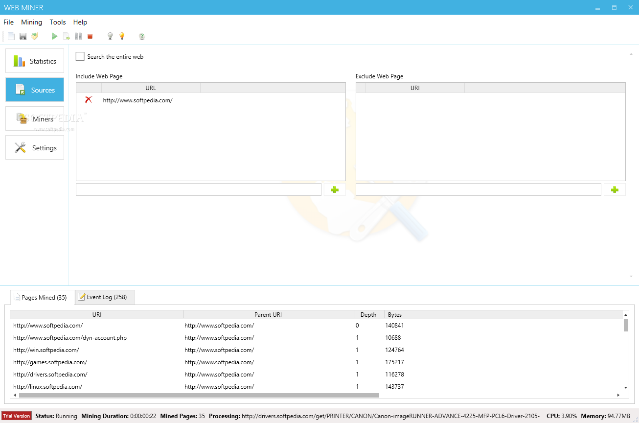This screenshot has height=423, width=639.
Task: Click the pages list scroll right arrow
Action: point(619,395)
